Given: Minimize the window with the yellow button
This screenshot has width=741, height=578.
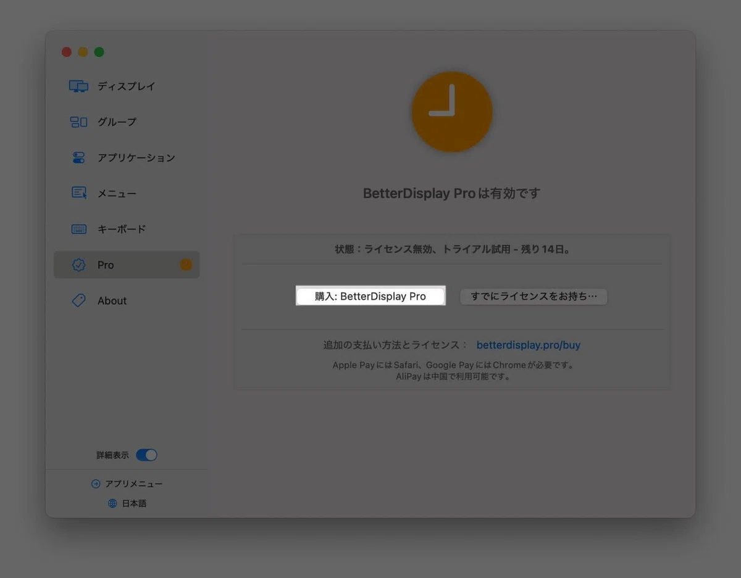Looking at the screenshot, I should tap(83, 52).
